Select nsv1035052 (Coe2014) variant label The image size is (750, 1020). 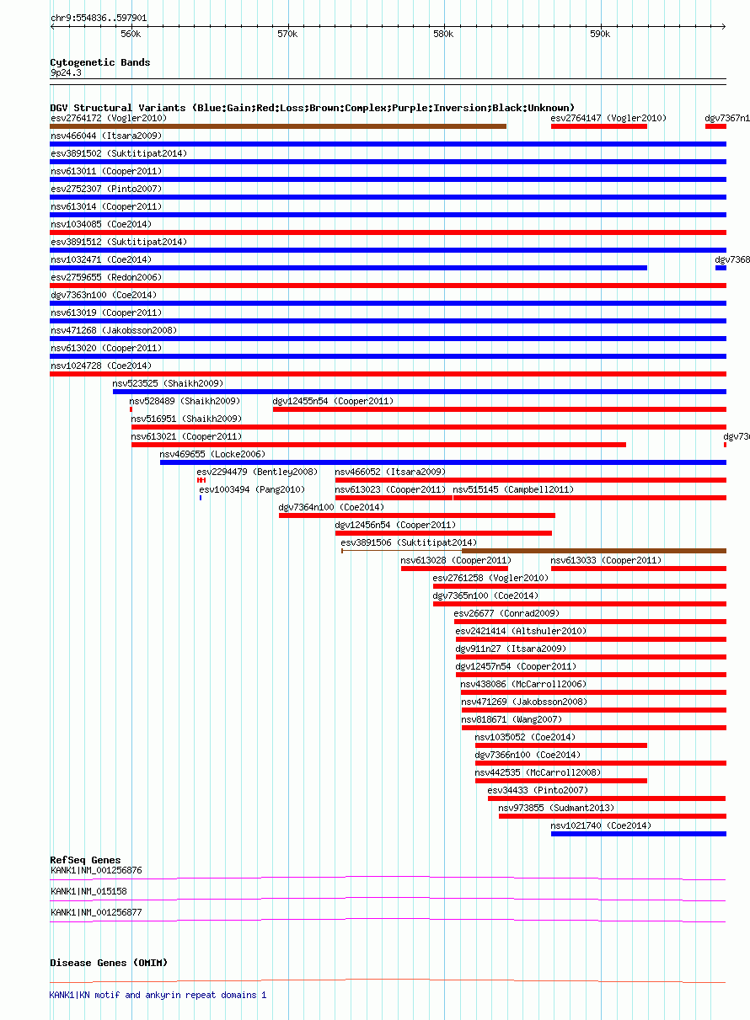point(526,737)
